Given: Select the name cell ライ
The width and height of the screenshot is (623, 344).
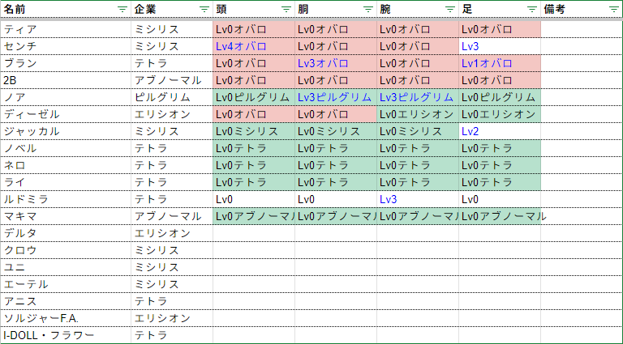Looking at the screenshot, I should click(x=66, y=183).
